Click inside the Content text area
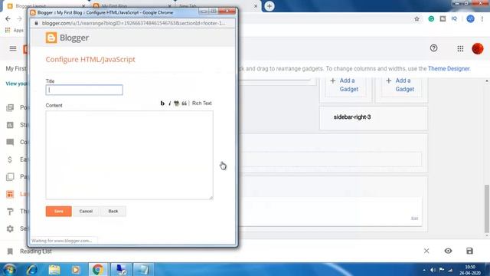Viewport: 490px width, 276px height. (129, 155)
